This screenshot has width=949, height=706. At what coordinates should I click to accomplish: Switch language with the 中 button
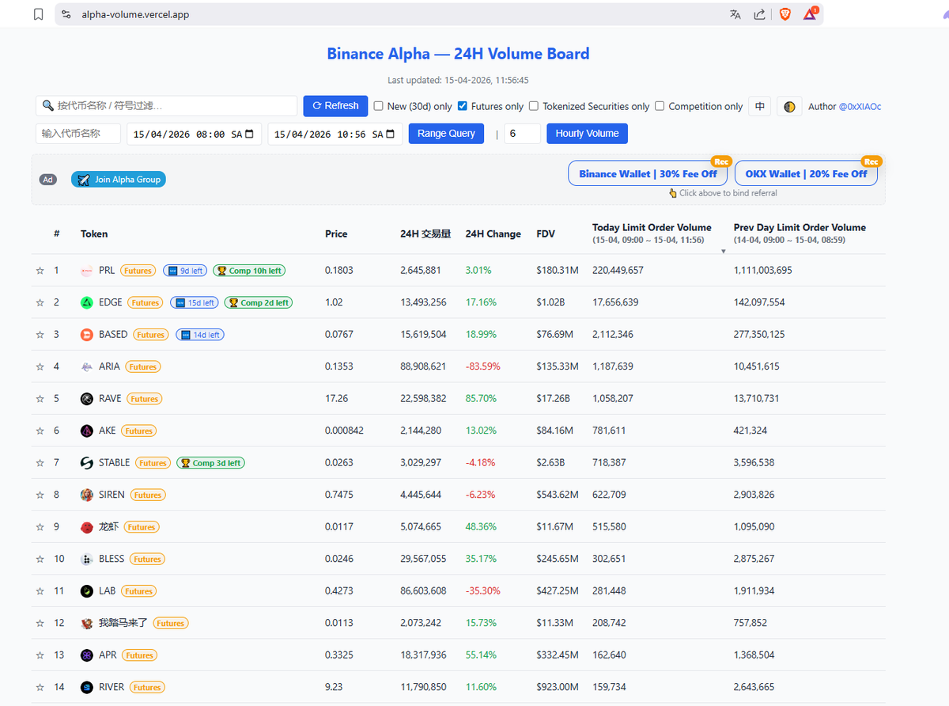(760, 106)
